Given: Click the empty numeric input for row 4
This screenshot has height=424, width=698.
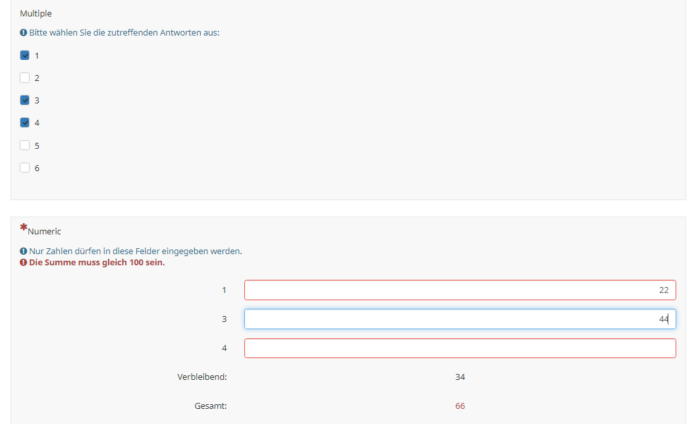Looking at the screenshot, I should pos(460,348).
